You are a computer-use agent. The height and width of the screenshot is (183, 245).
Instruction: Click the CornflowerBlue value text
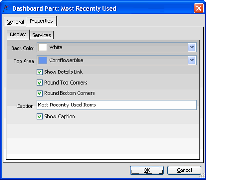66,60
